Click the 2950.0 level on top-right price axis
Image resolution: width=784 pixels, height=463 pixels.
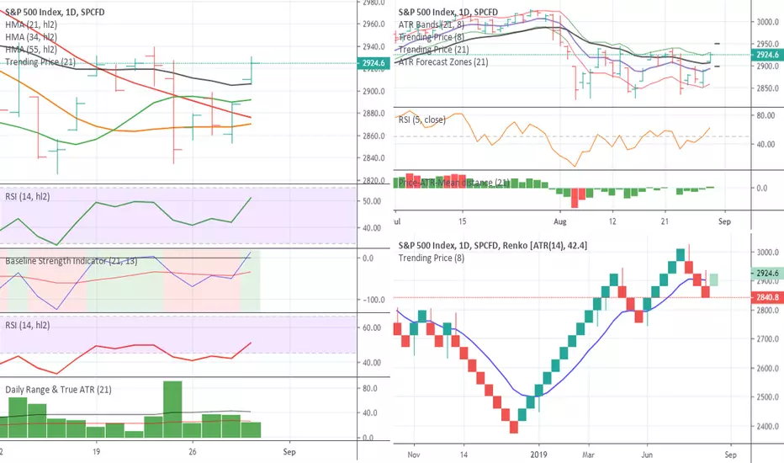point(767,44)
